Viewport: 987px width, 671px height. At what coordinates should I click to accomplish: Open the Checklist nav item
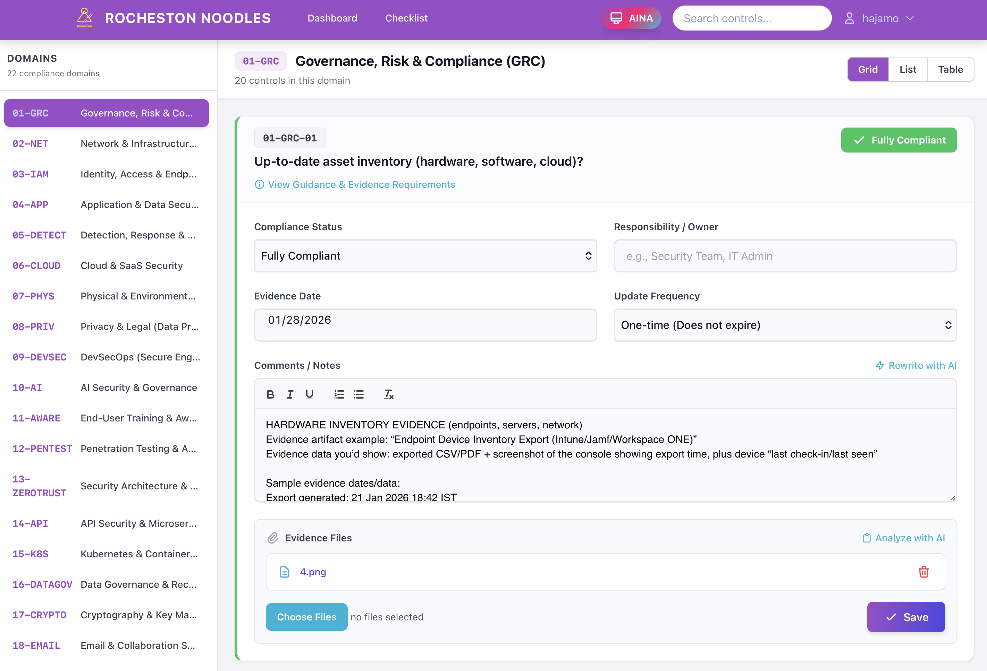click(406, 18)
